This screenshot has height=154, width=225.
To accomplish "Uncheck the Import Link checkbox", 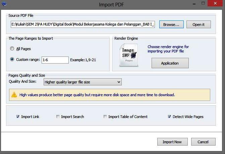I will click(18, 116).
